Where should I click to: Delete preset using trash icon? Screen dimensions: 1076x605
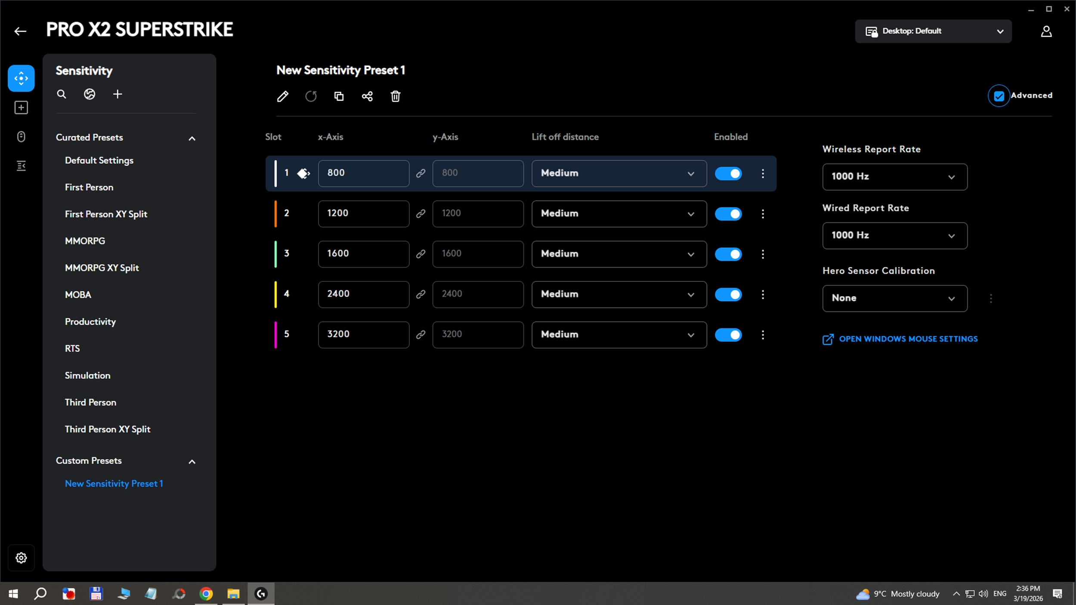click(396, 96)
